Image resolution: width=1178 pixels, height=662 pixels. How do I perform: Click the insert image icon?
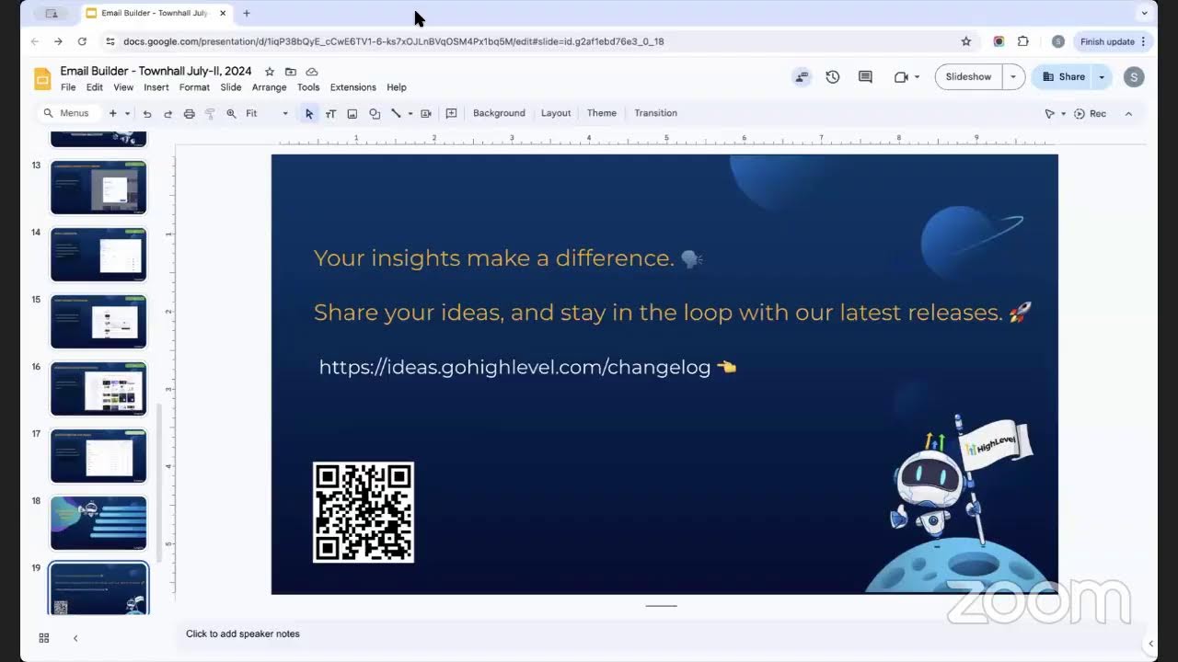(352, 114)
